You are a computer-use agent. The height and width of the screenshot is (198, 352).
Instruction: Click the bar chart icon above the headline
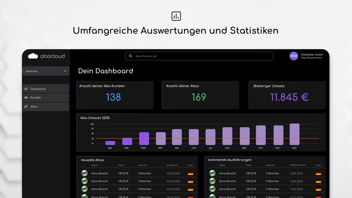point(176,16)
